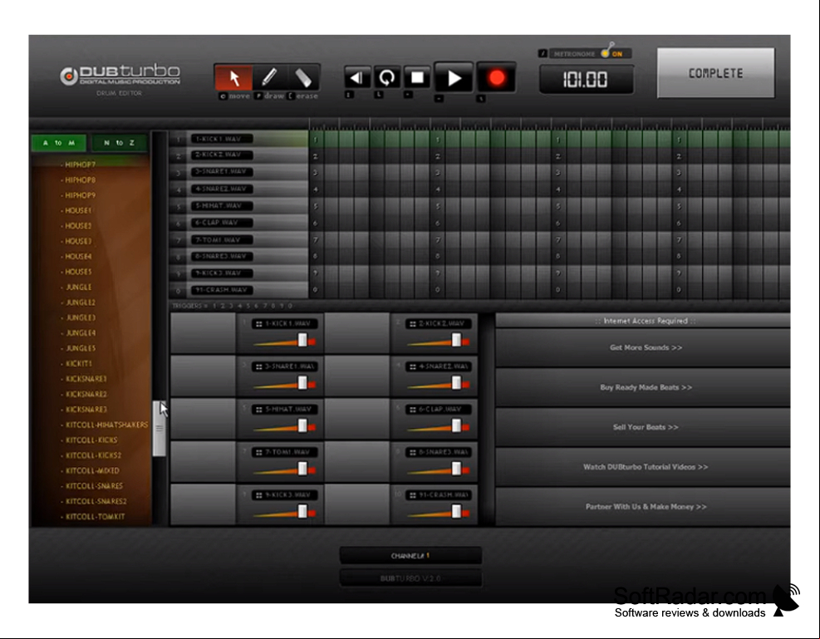This screenshot has width=820, height=639.
Task: Click the grid icon beside 2-KICK2.WAV pad label
Action: [x=413, y=324]
